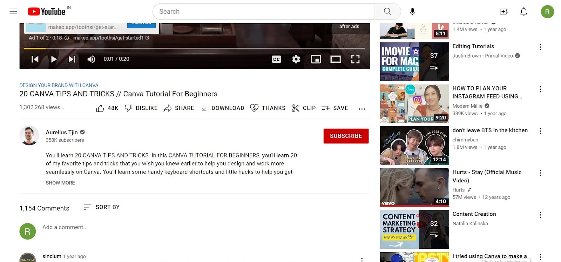Toggle theater mode view
The width and height of the screenshot is (561, 262).
336,59
